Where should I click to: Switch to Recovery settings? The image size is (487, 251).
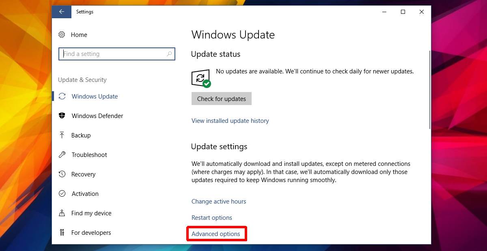pyautogui.click(x=83, y=174)
